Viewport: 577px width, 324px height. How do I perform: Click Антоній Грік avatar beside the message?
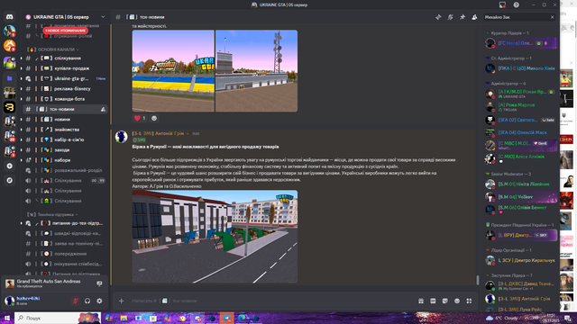pyautogui.click(x=122, y=137)
